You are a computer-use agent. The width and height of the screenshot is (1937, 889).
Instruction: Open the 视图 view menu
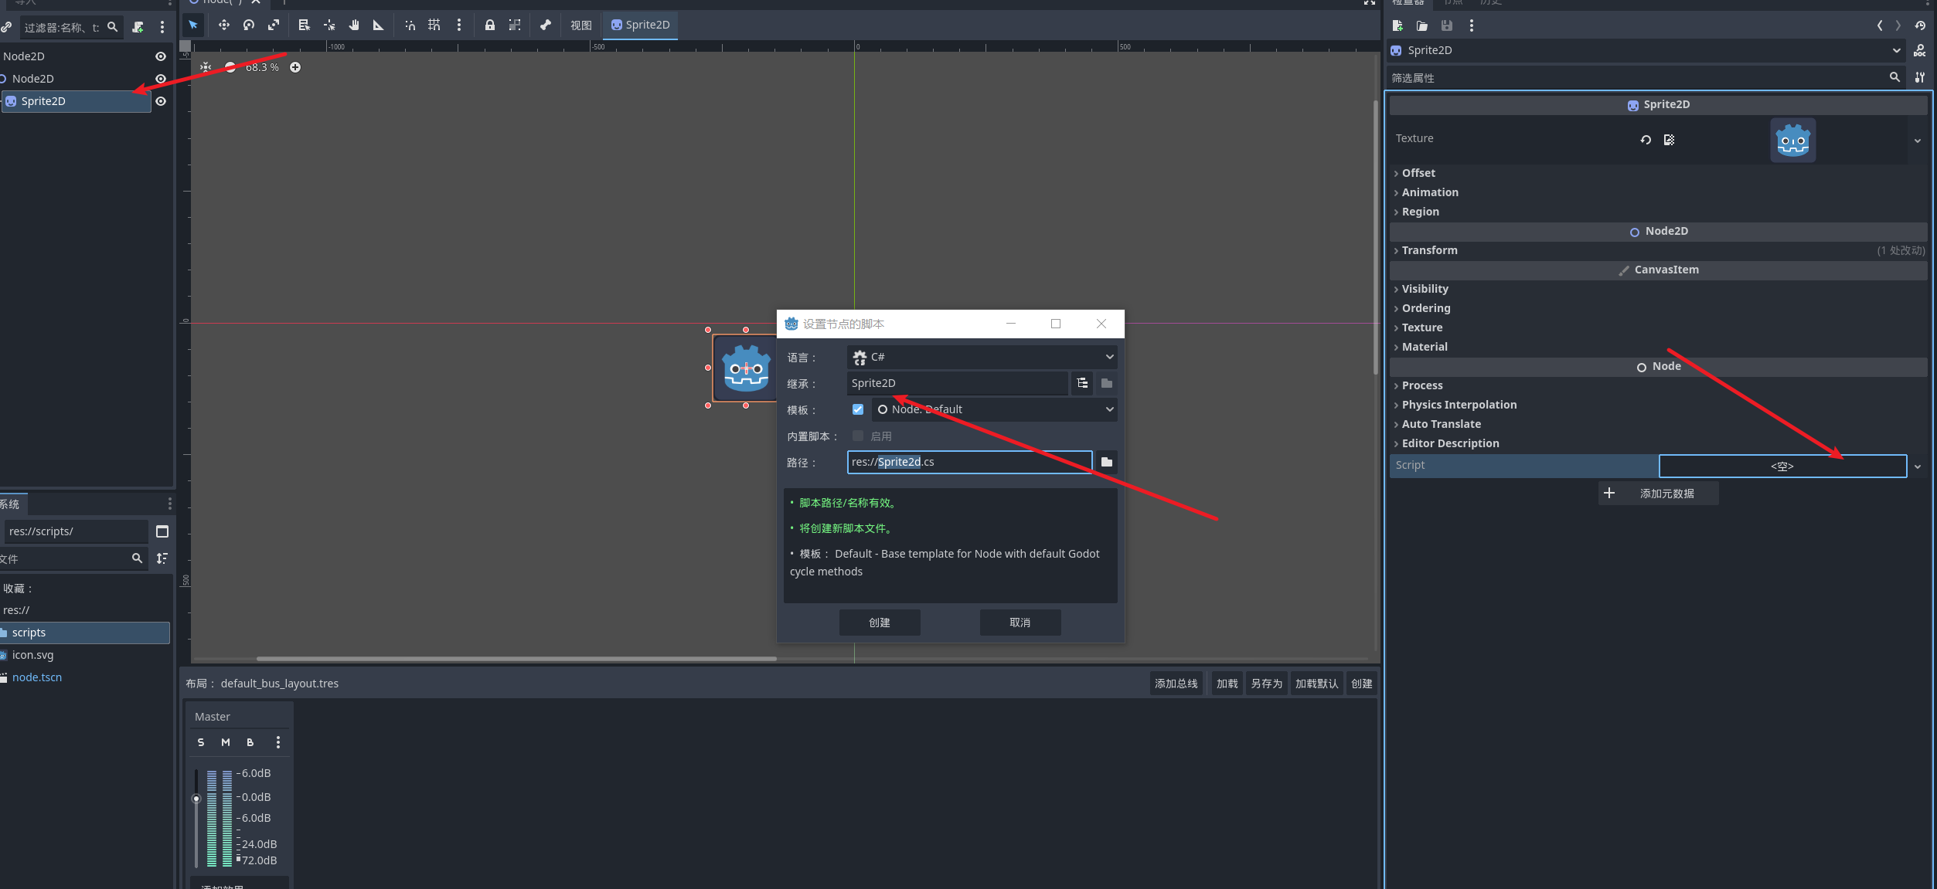click(x=581, y=25)
